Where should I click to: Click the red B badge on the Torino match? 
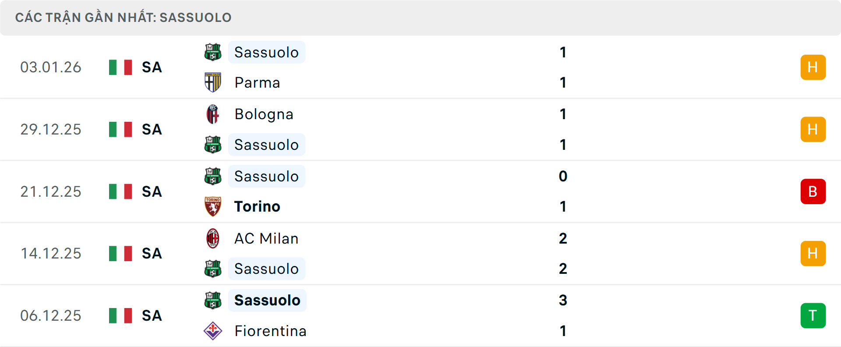(x=813, y=191)
